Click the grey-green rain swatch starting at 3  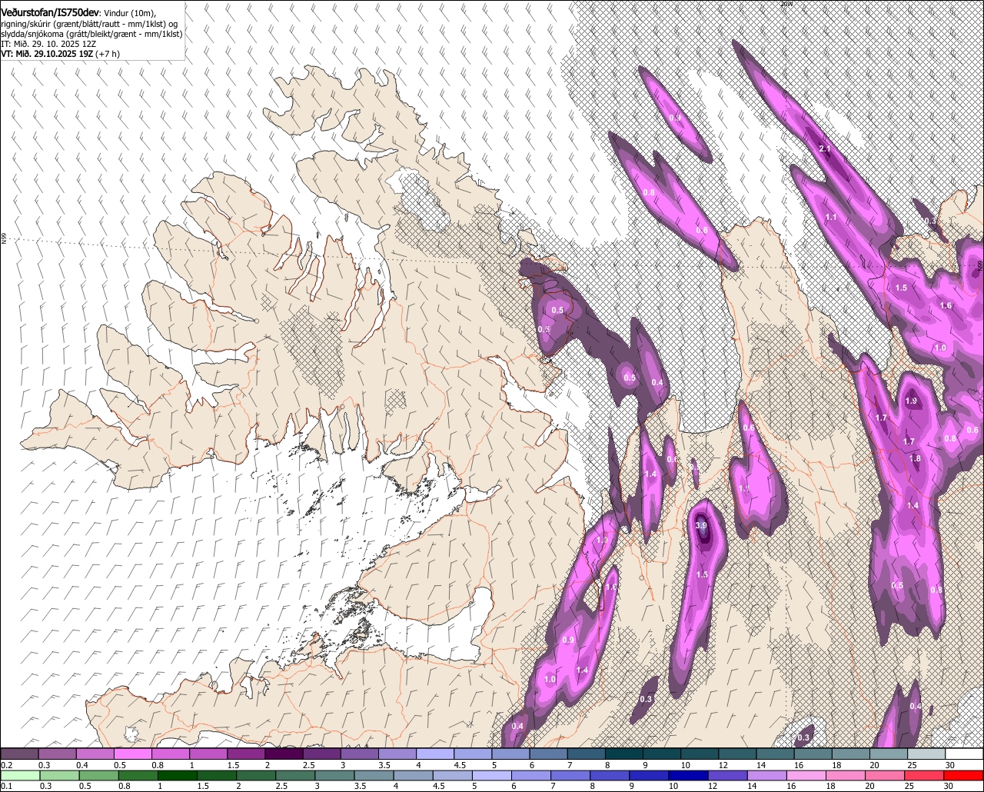tap(334, 775)
